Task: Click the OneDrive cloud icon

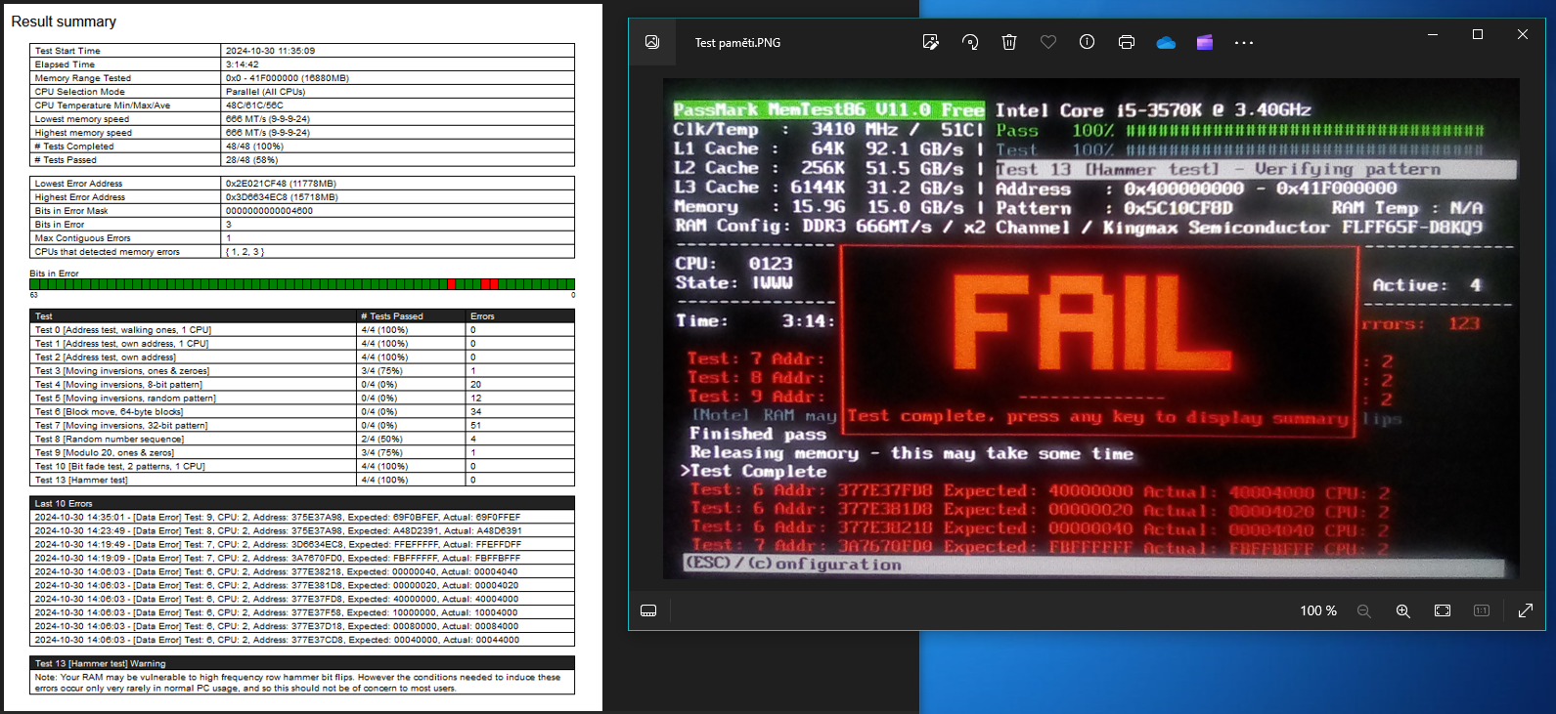Action: [1166, 42]
